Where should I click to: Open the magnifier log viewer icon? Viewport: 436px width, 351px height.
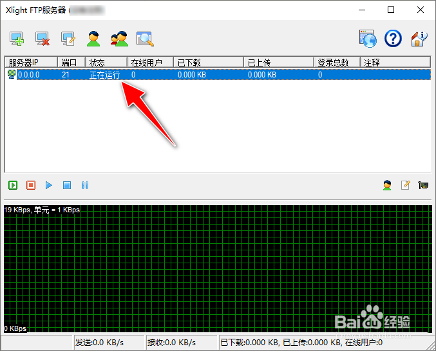145,39
